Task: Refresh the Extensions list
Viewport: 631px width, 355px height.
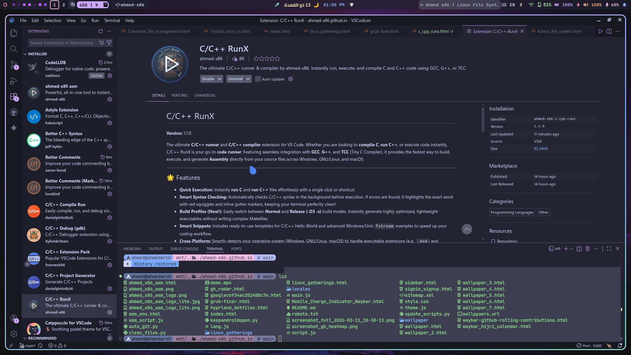Action: pyautogui.click(x=101, y=31)
